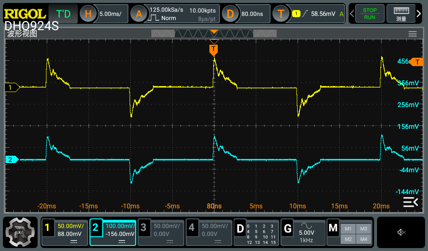The width and height of the screenshot is (428, 251).
Task: Open the math M panel
Action: point(333,228)
